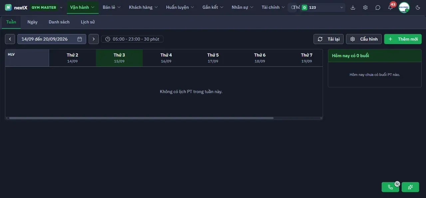
Task: Select the Thứ 3 15/09 column header
Action: coord(119,58)
